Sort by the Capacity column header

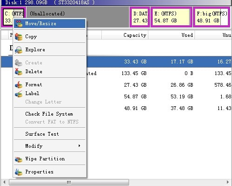pos(125,35)
